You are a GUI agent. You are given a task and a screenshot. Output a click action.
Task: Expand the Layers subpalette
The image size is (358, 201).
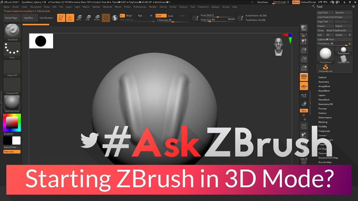(x=322, y=95)
